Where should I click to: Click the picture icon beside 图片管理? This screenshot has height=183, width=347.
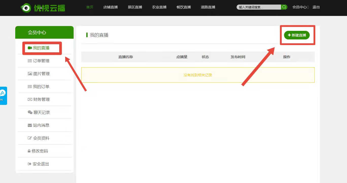[30, 74]
